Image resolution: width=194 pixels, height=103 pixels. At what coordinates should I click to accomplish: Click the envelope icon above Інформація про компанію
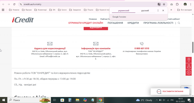coord(96,44)
